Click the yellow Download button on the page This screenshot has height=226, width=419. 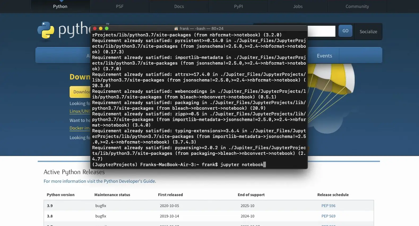point(80,92)
